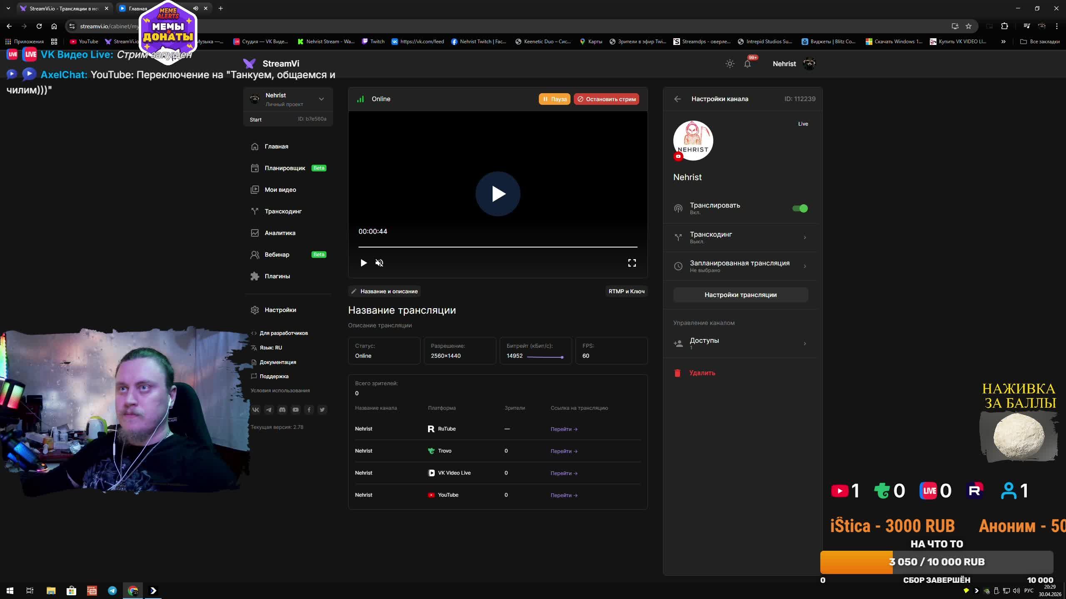
Task: Go to Аналитика in the sidebar
Action: pyautogui.click(x=280, y=233)
